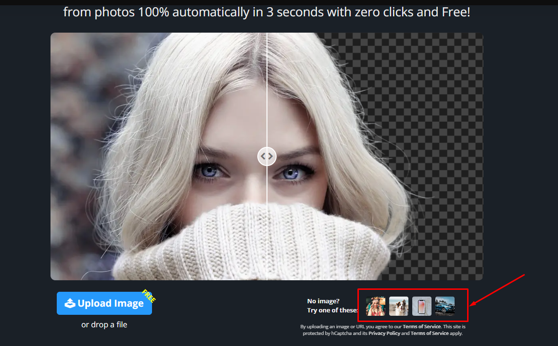558x346 pixels.
Task: Click inside the red-outlined sample images box
Action: click(412, 306)
